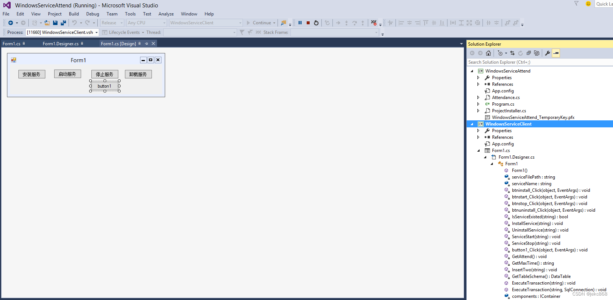Open the Thread dropdown box
613x300 pixels.
[x=200, y=32]
